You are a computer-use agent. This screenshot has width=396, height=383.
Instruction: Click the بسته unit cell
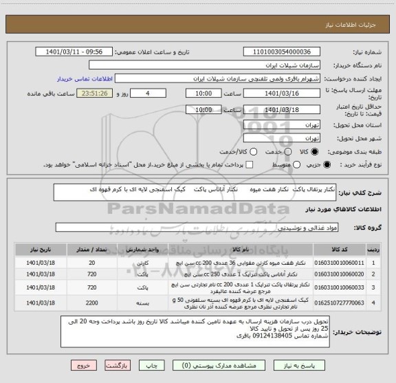142,303
